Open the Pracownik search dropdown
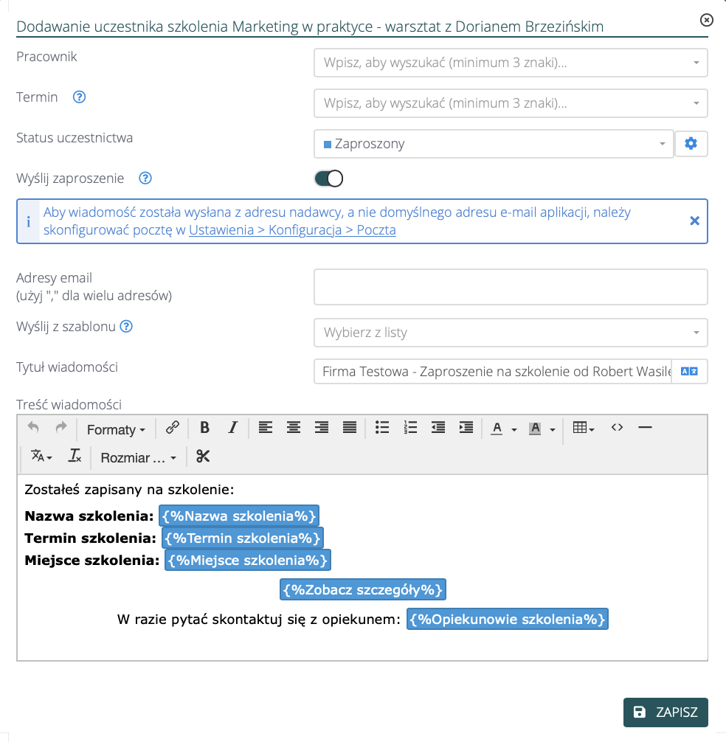This screenshot has width=726, height=742. pyautogui.click(x=511, y=63)
